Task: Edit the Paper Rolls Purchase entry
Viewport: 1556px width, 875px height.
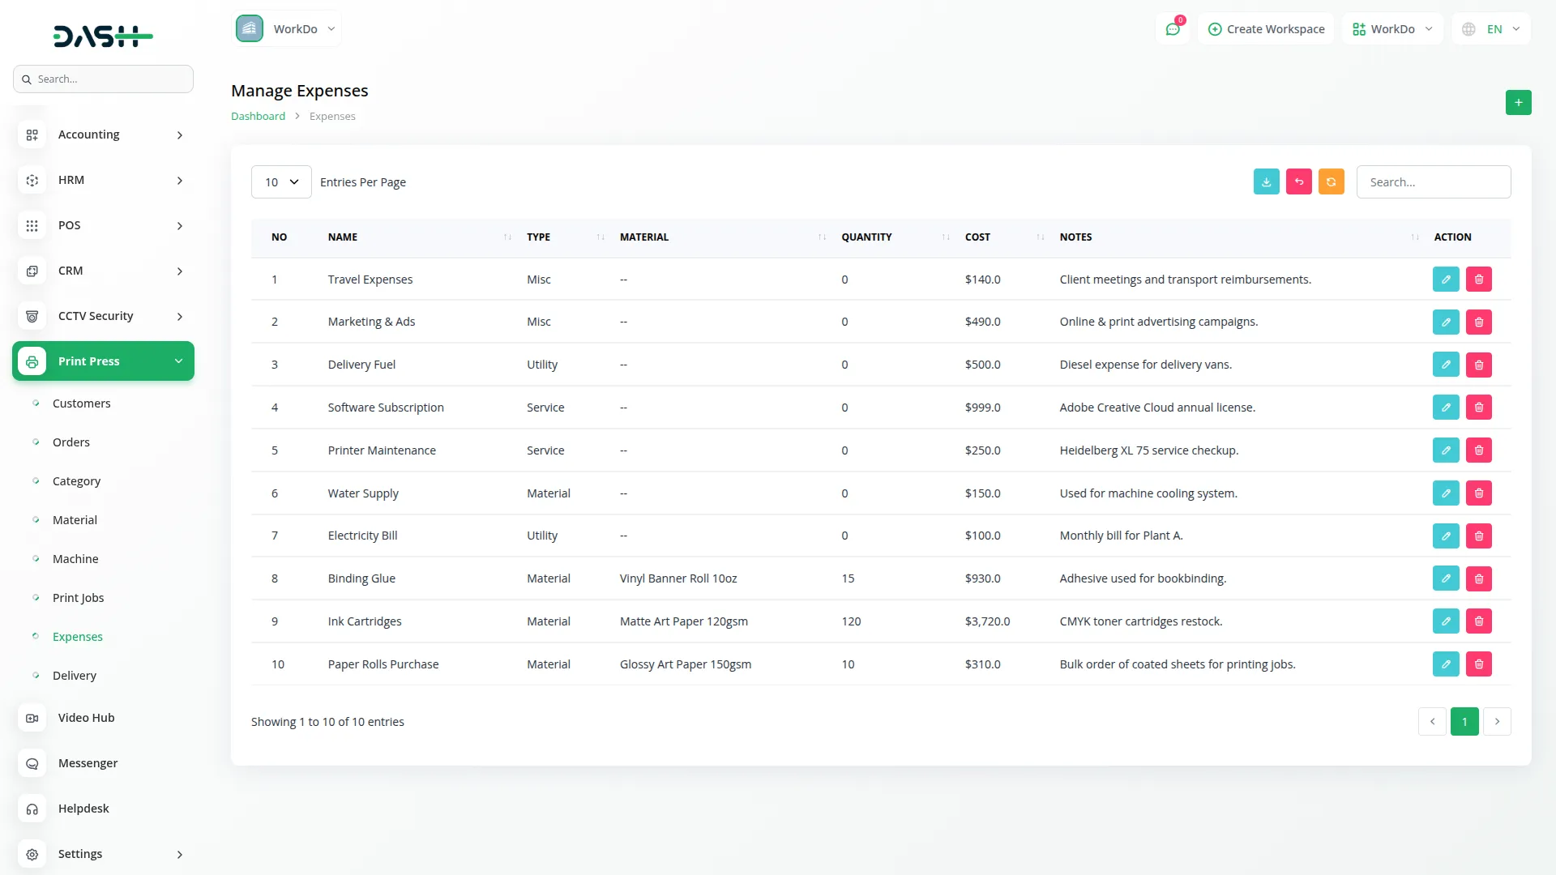Action: (x=1445, y=664)
